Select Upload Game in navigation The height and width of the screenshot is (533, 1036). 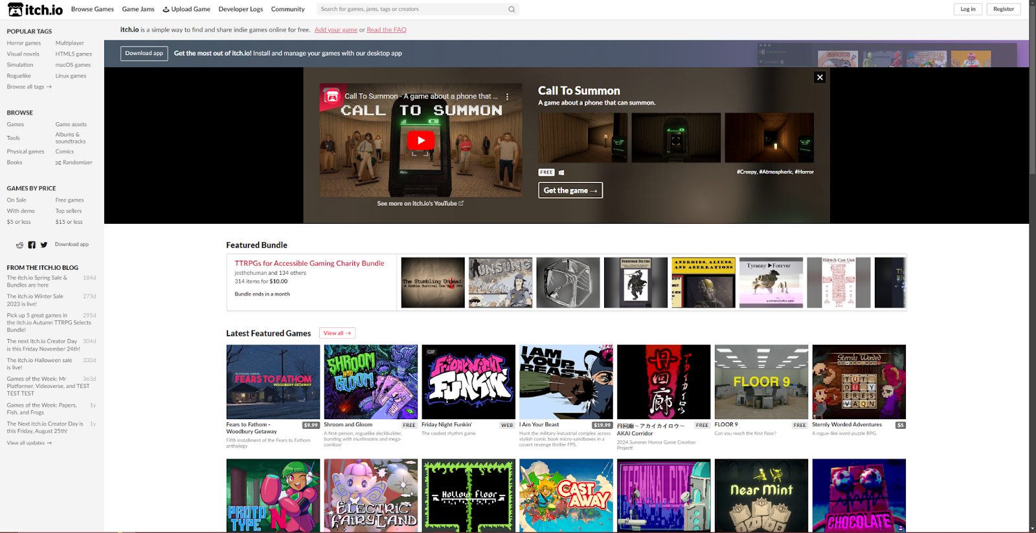[x=186, y=9]
